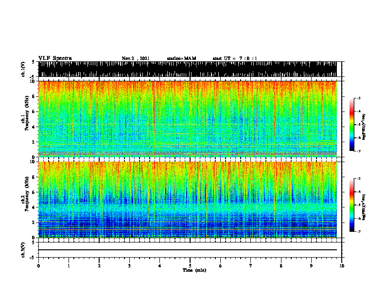The image size is (385, 298).
Task: Click the time axis tick label '0'
Action: 38,266
